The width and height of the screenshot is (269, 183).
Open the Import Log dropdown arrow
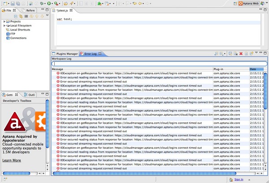(x=225, y=54)
